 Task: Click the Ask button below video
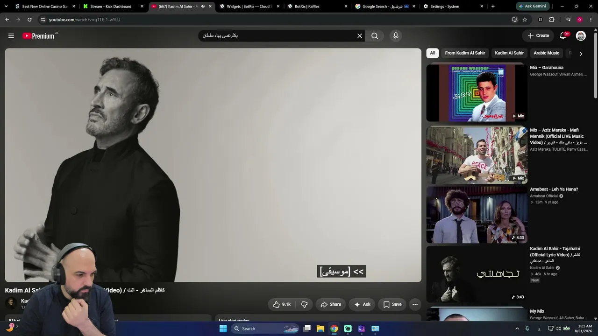(362, 304)
